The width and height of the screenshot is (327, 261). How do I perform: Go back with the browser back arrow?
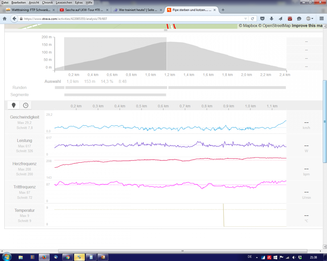[14, 19]
